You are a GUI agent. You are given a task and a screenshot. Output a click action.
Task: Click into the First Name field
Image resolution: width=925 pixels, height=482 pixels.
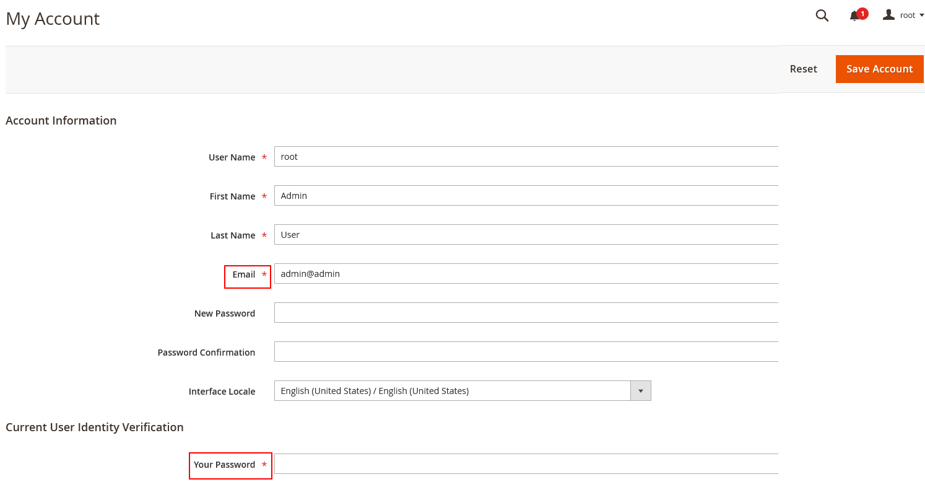point(526,196)
